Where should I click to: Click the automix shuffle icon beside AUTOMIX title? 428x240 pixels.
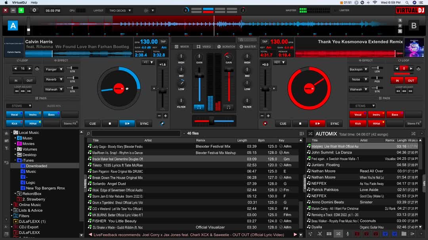point(310,134)
